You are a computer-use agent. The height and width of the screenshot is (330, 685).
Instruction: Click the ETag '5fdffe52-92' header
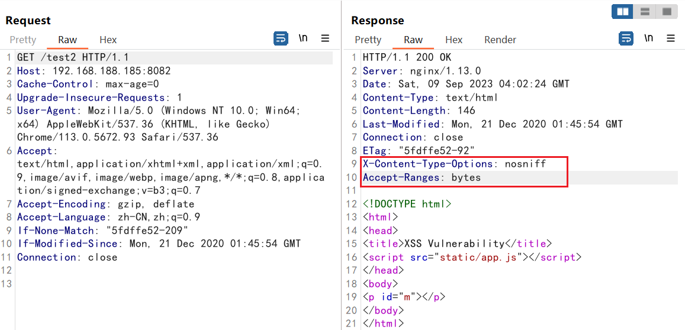(x=419, y=151)
